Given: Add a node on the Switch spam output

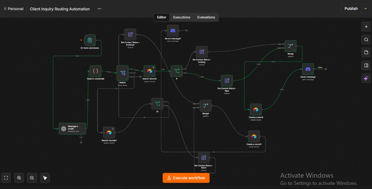Looking at the screenshot, I should click(140, 77).
